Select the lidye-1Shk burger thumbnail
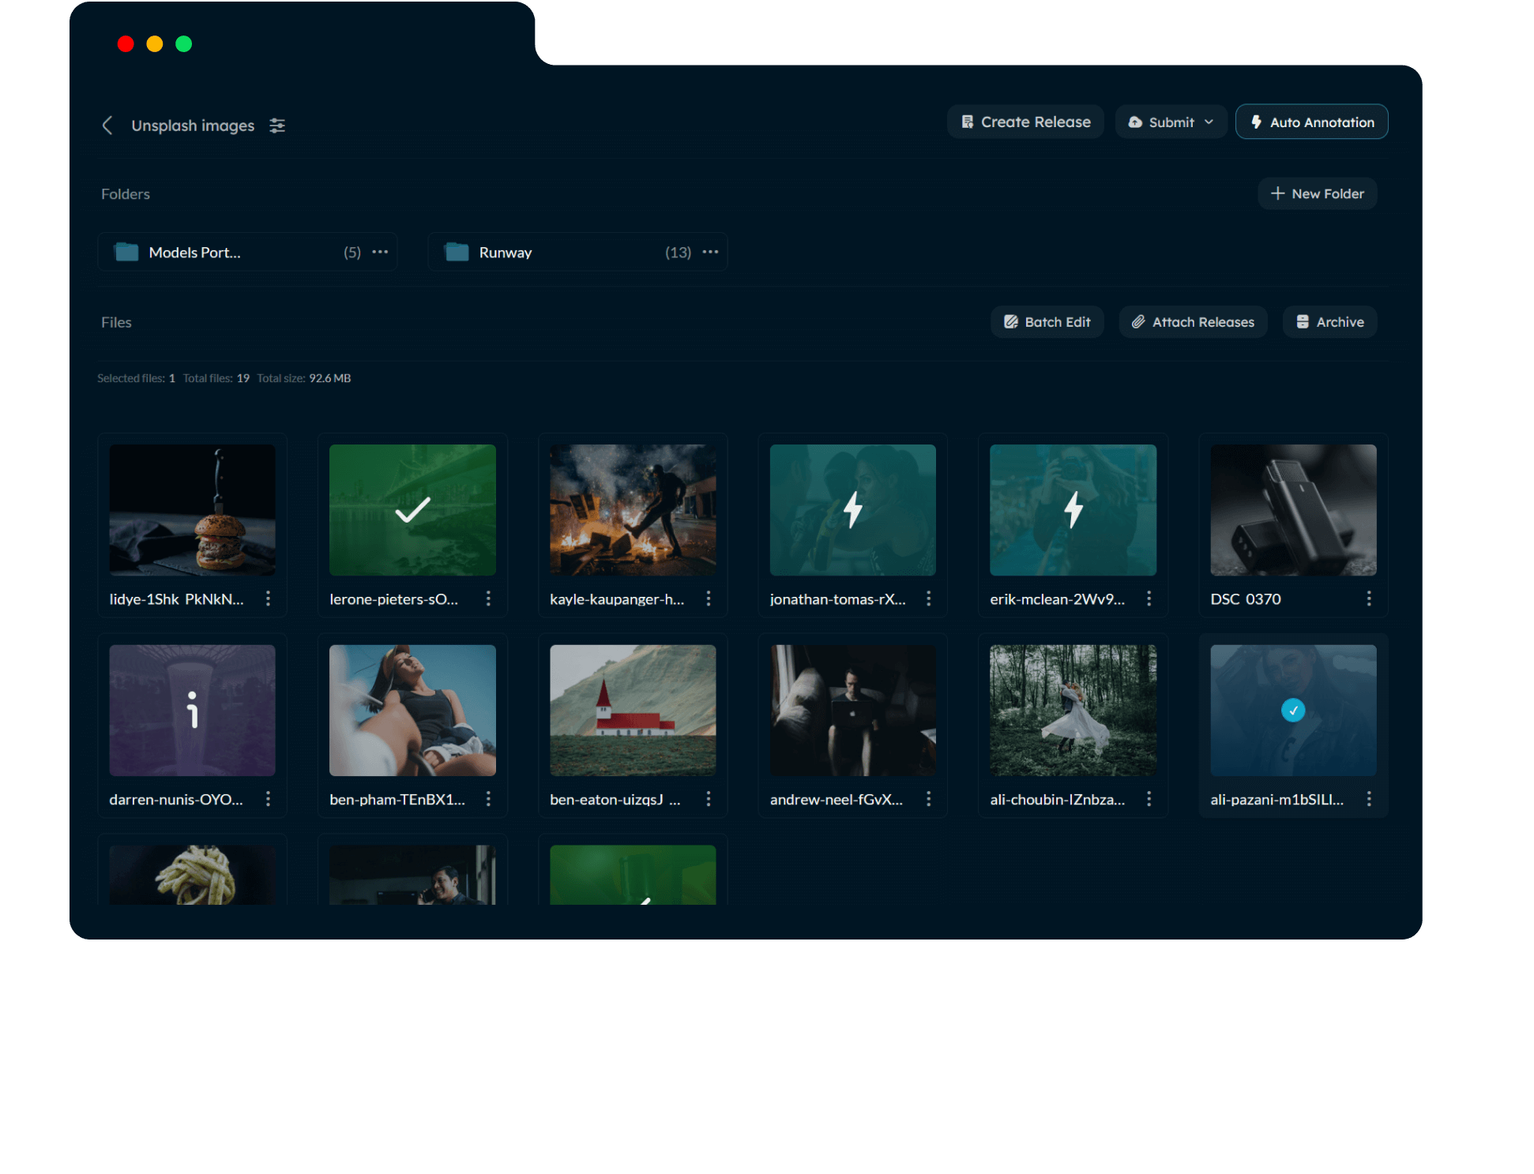This screenshot has width=1534, height=1174. (x=193, y=510)
